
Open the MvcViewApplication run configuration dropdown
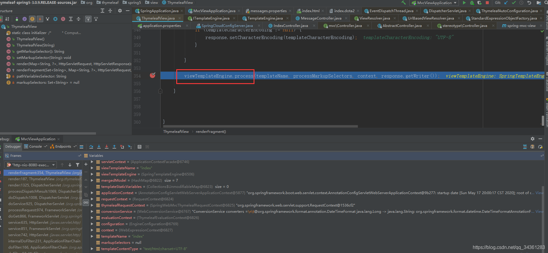click(x=434, y=3)
